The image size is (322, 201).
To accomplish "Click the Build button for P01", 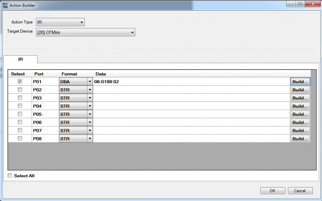I will tap(300, 81).
